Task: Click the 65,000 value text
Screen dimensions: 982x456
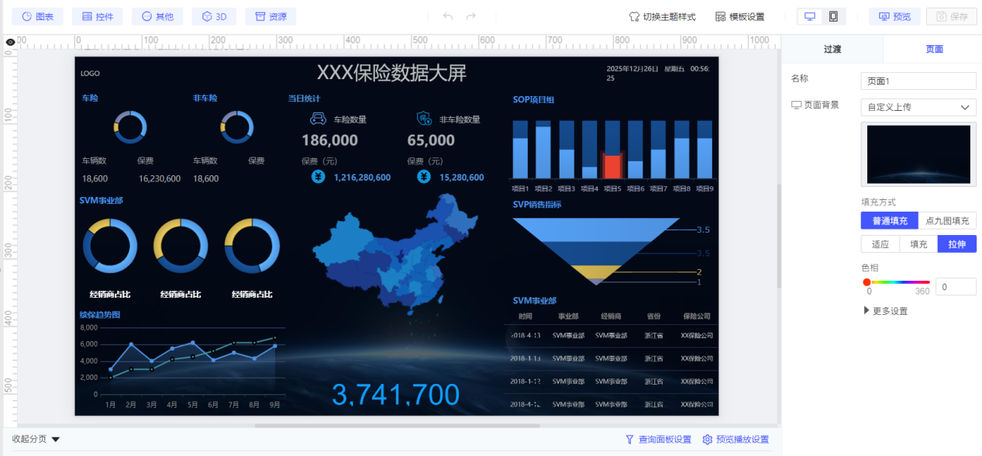Action: tap(431, 140)
